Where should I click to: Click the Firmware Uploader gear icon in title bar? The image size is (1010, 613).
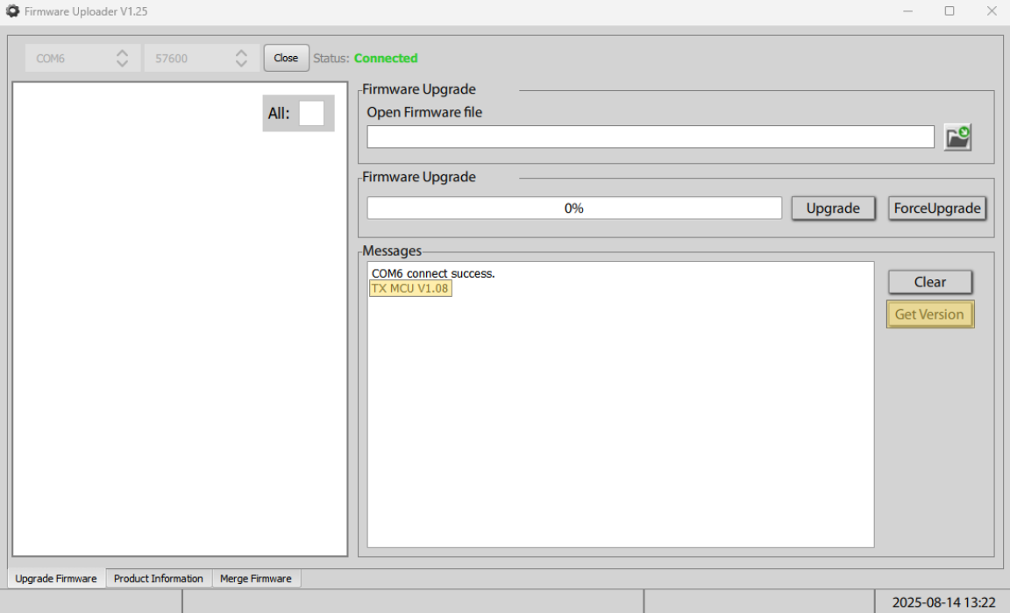click(x=12, y=11)
